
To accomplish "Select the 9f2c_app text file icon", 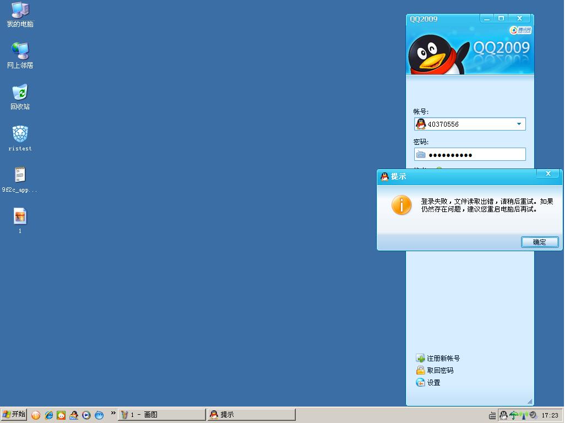I will click(20, 180).
